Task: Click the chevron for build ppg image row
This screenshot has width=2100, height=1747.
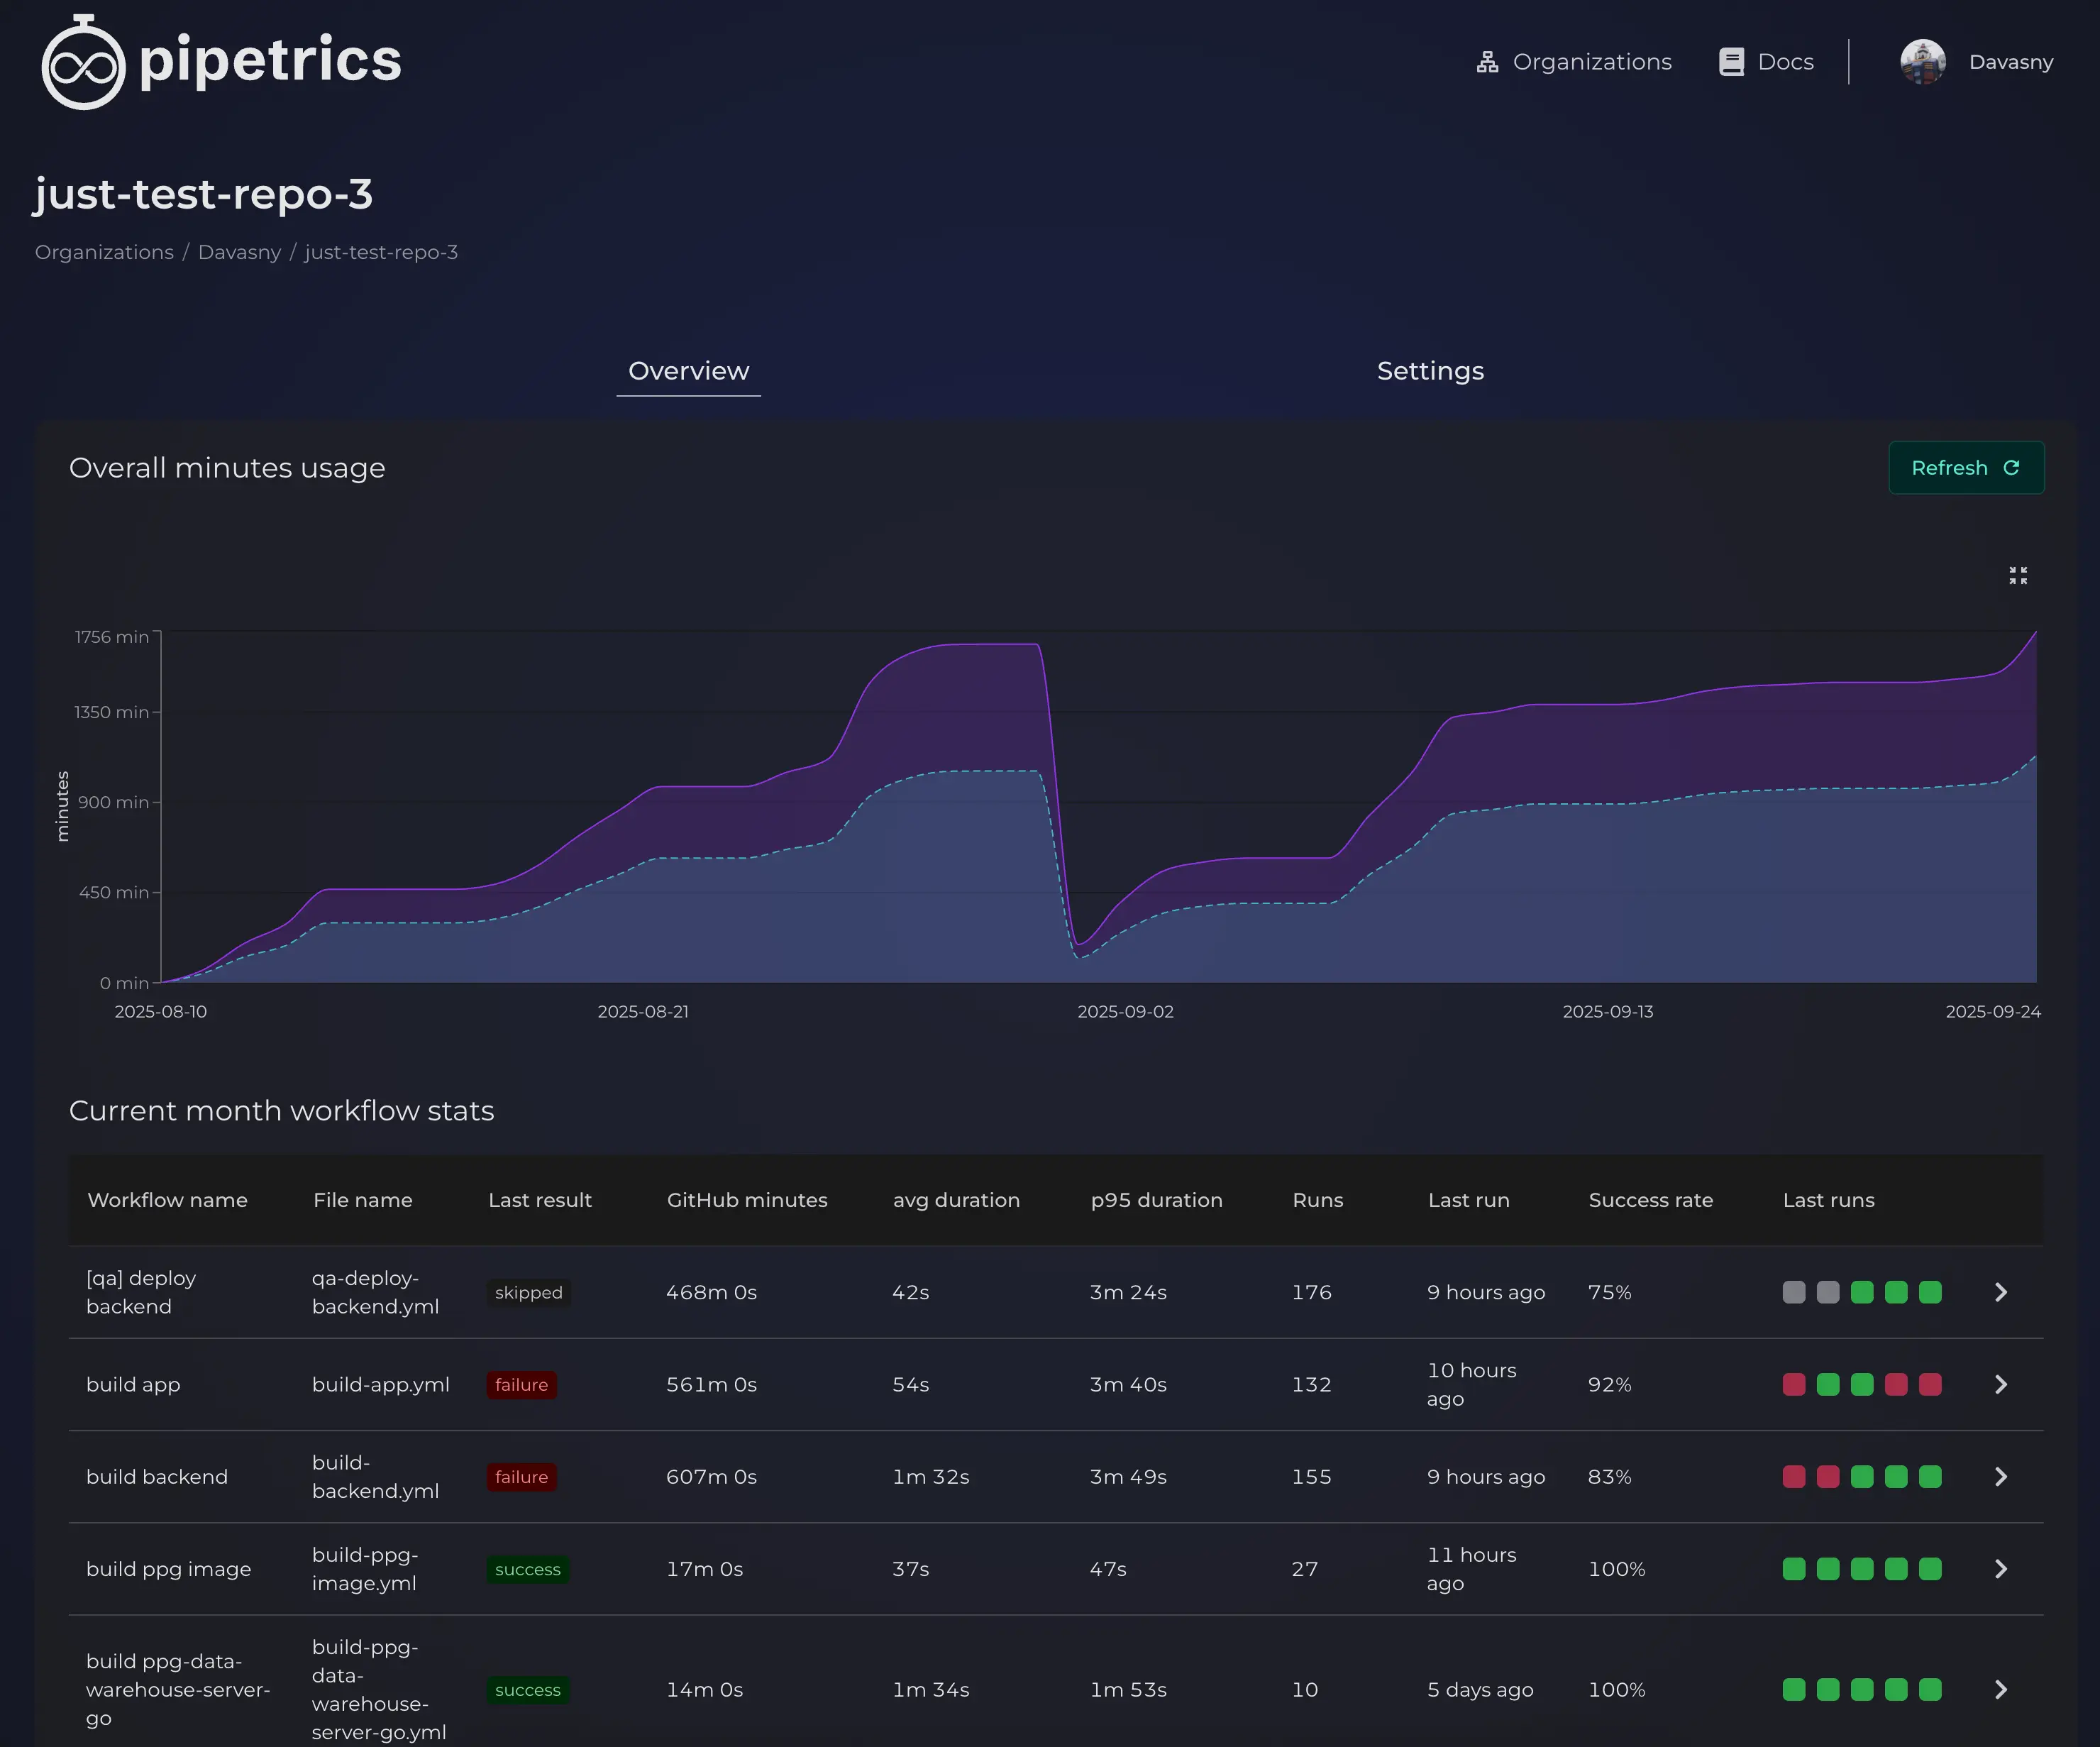Action: [x=2001, y=1569]
